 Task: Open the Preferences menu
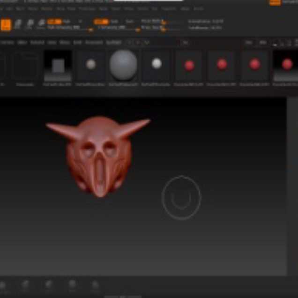(87, 9)
